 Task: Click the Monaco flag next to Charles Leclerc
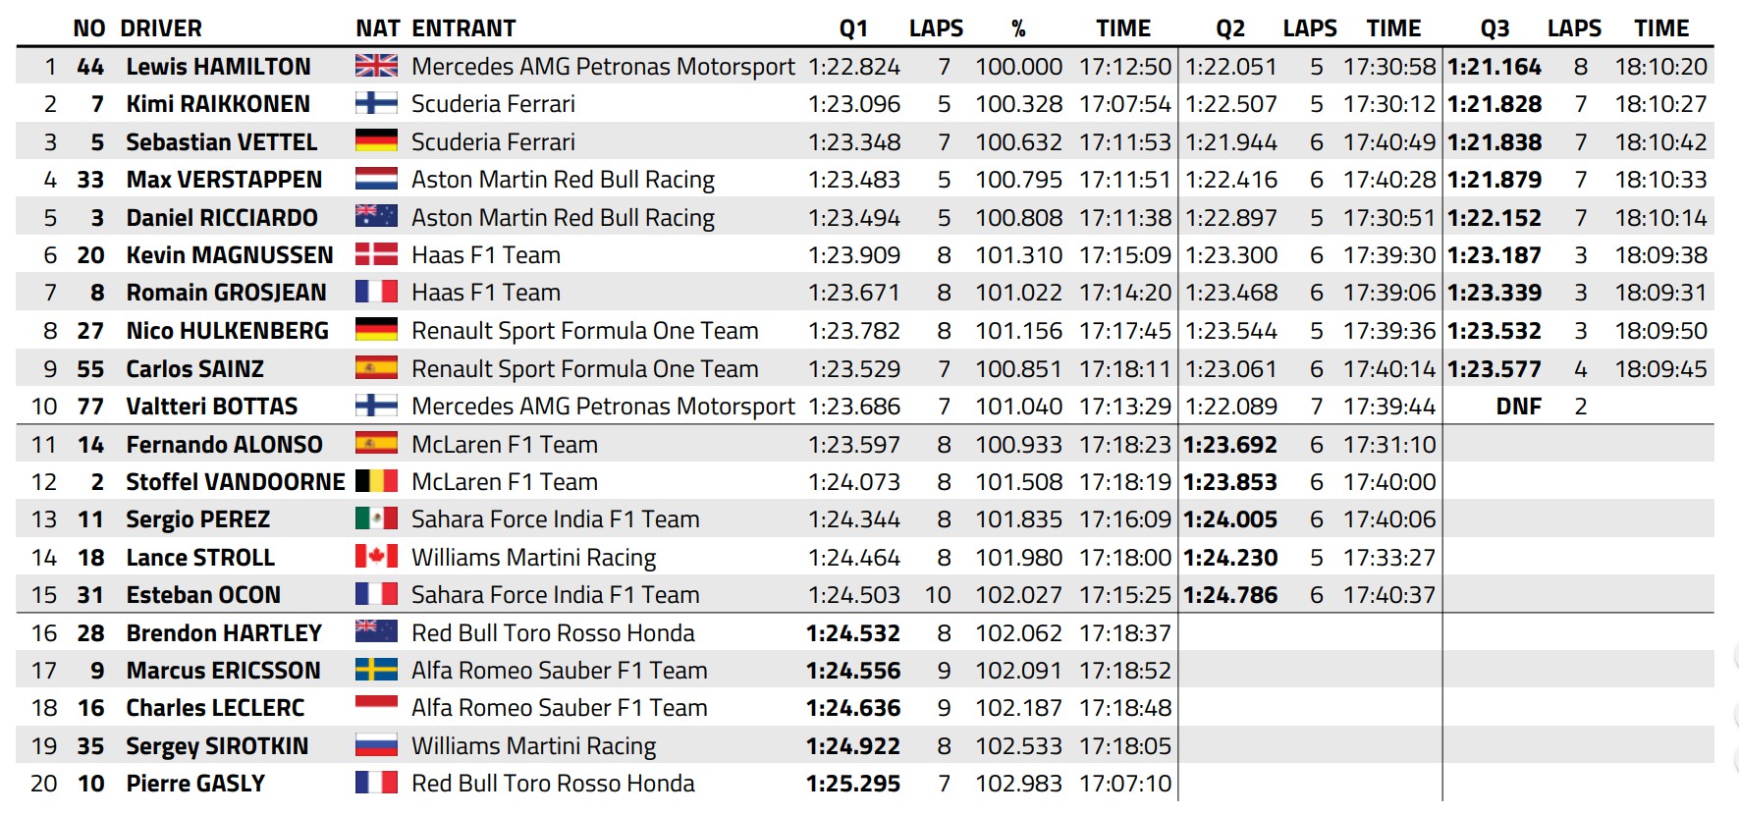point(376,707)
